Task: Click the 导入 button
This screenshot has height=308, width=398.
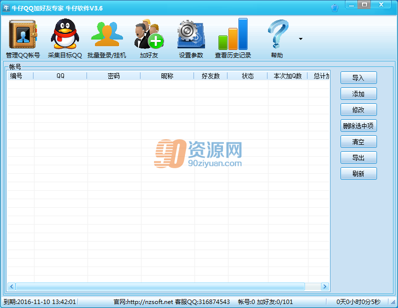Action: pos(358,77)
